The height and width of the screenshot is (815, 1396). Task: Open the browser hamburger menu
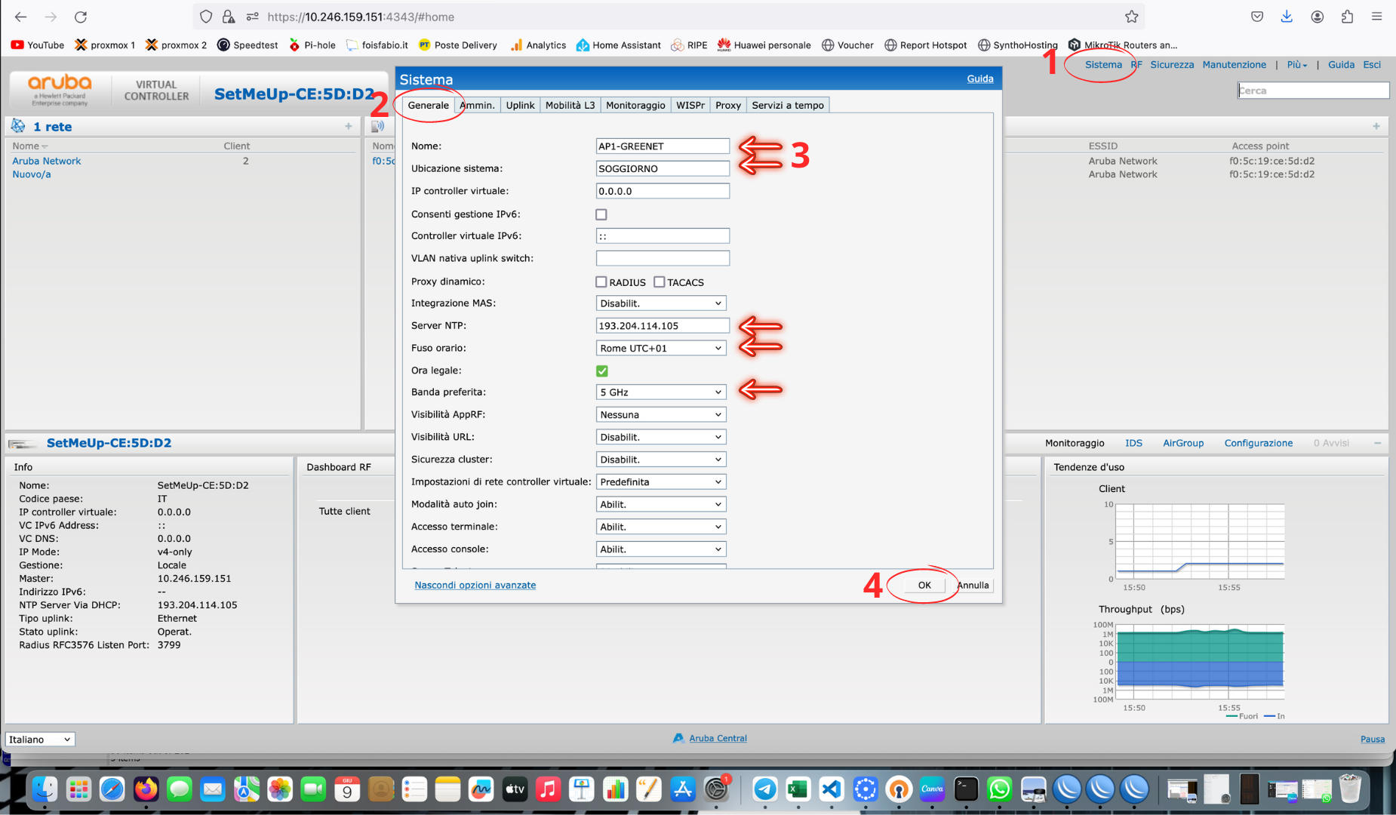click(x=1376, y=17)
